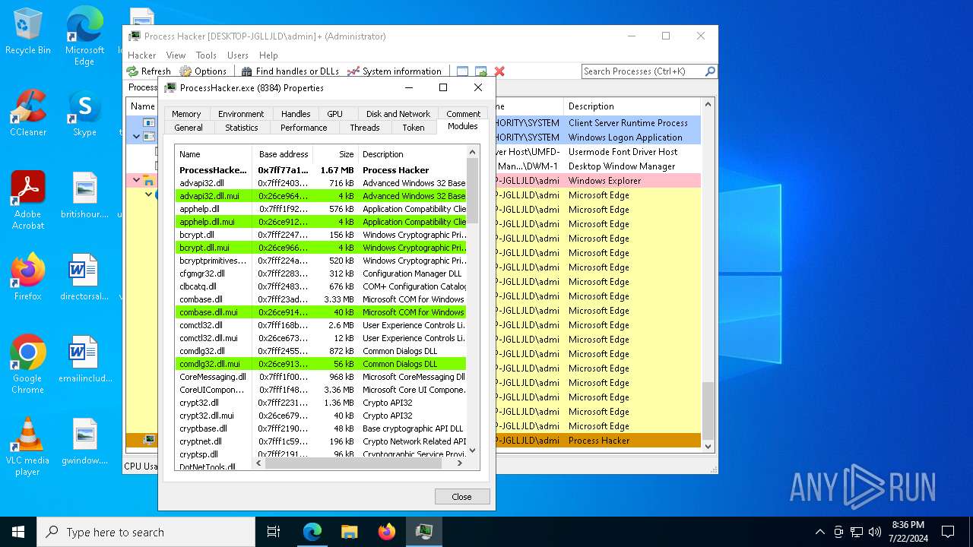Image resolution: width=973 pixels, height=547 pixels.
Task: Open the directorsal Word document on desktop
Action: click(84, 277)
